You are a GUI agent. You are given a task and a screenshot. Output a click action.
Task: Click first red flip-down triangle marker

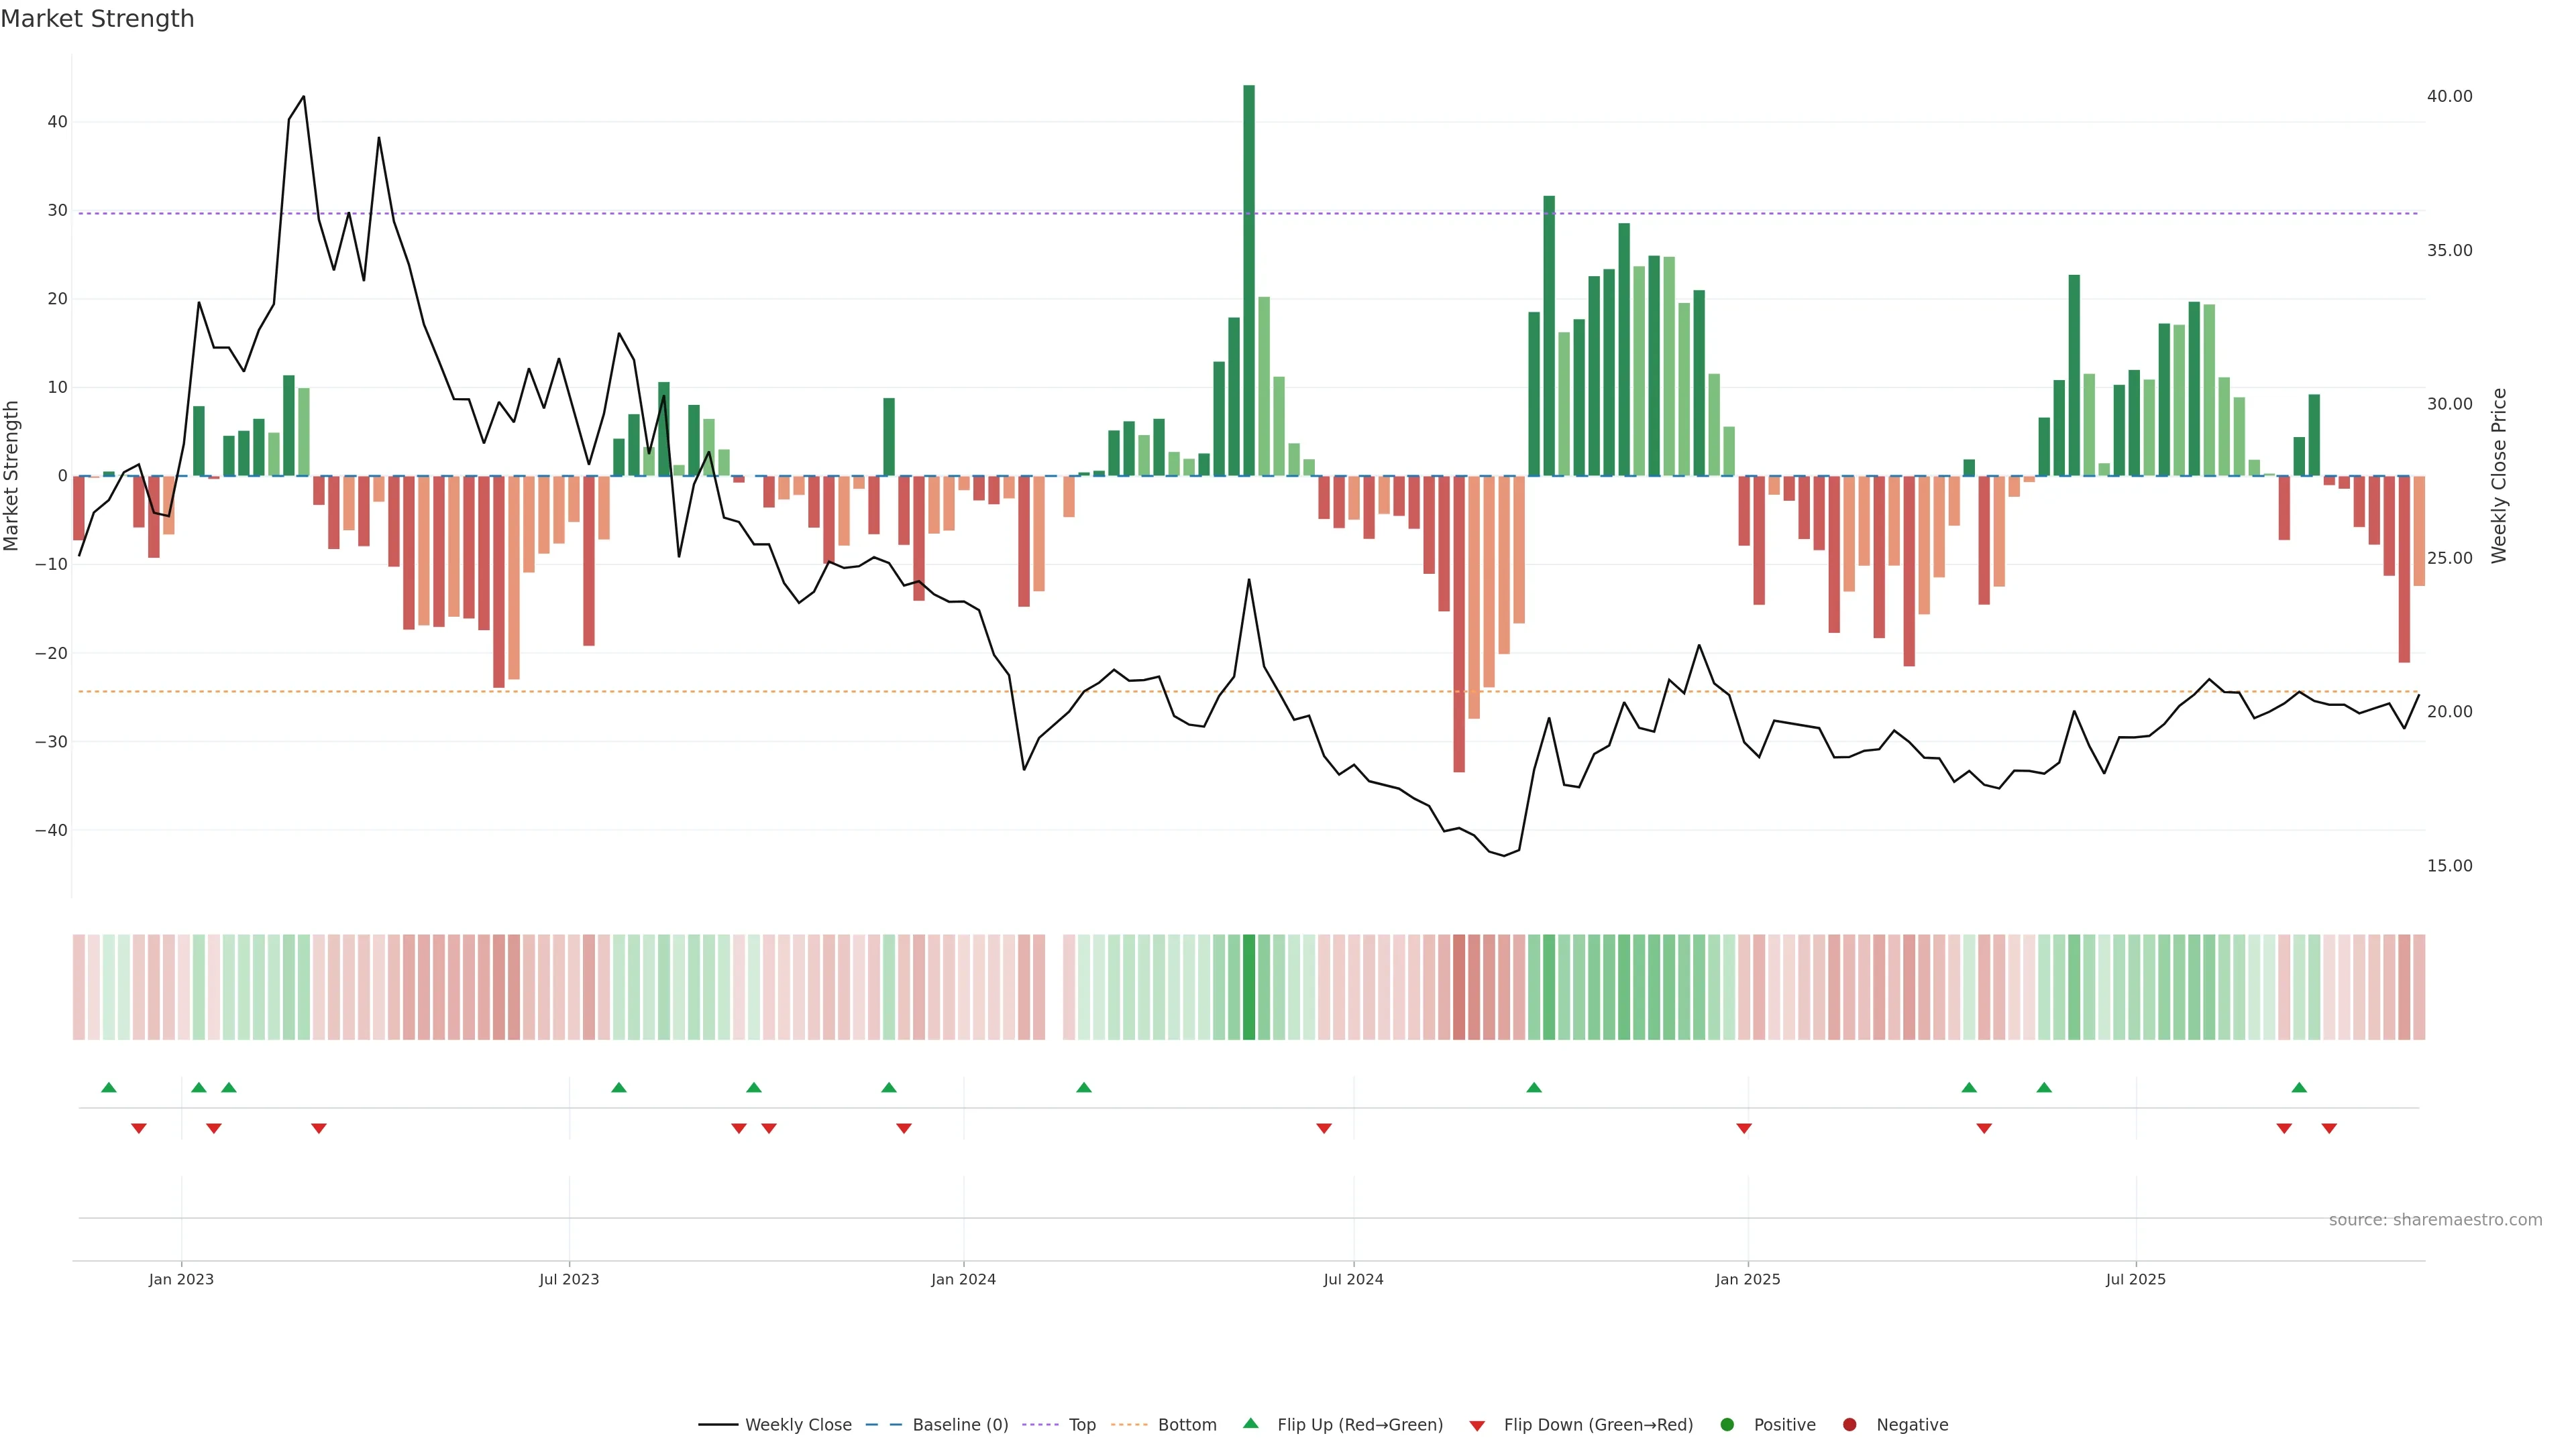click(x=139, y=1128)
